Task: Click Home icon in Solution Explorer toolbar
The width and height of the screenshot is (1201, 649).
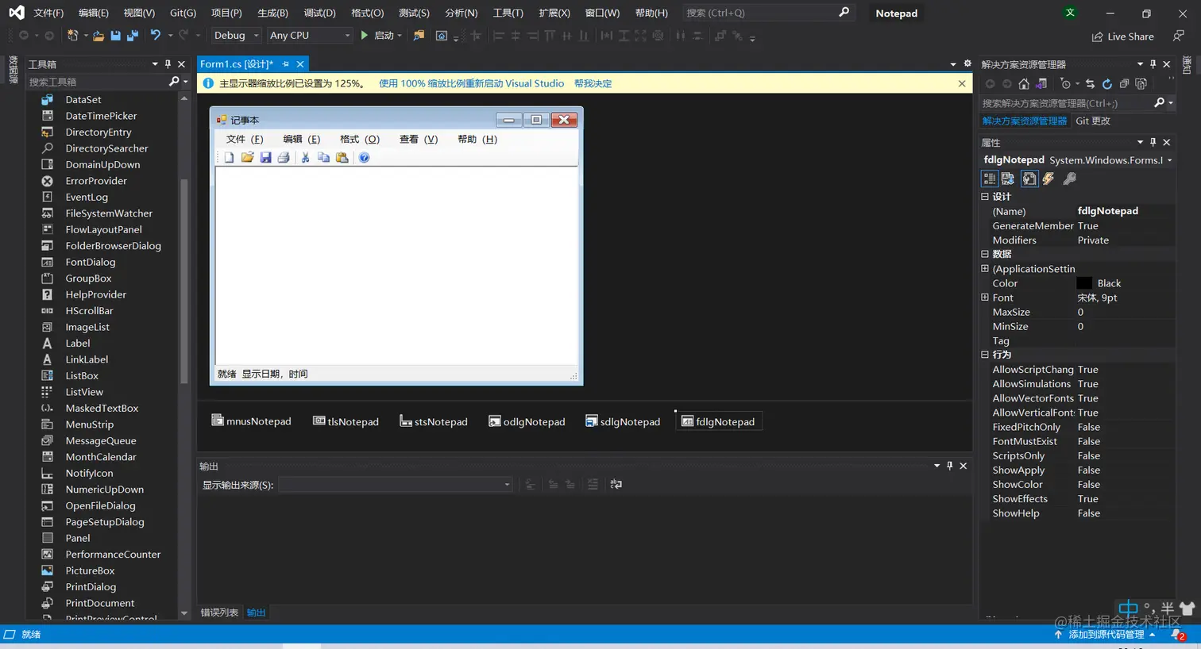Action: point(1024,83)
